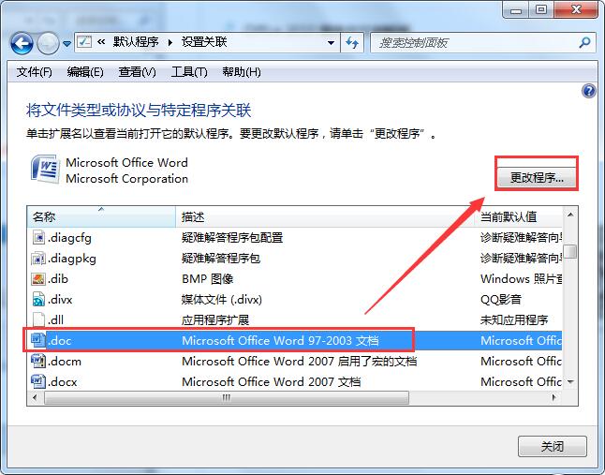Sort the list by the 当前默认值 column
The width and height of the screenshot is (605, 475).
coord(518,216)
